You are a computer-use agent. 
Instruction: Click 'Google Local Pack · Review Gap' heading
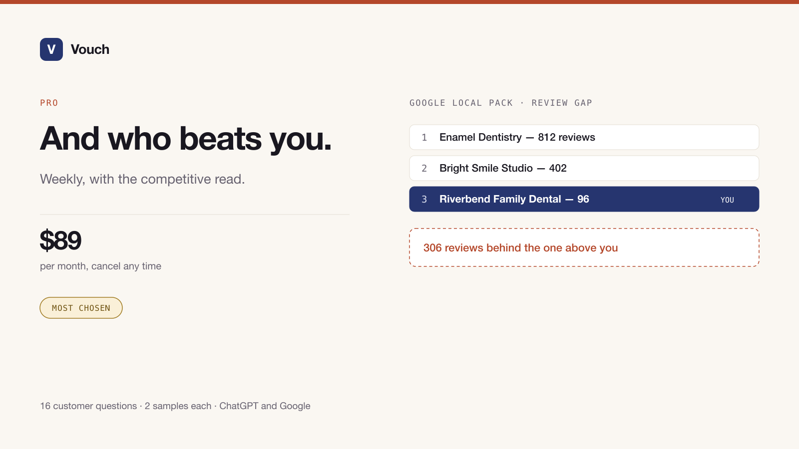click(x=501, y=103)
